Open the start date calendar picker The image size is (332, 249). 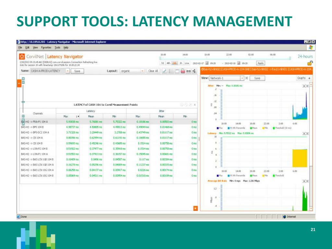pos(207,63)
